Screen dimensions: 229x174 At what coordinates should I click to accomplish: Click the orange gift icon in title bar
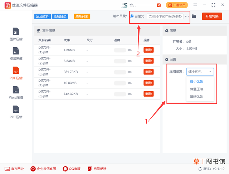click(x=159, y=5)
